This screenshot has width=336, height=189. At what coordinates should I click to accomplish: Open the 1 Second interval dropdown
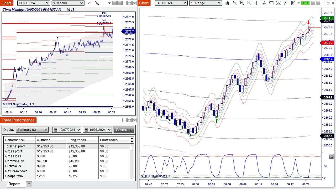[68, 3]
